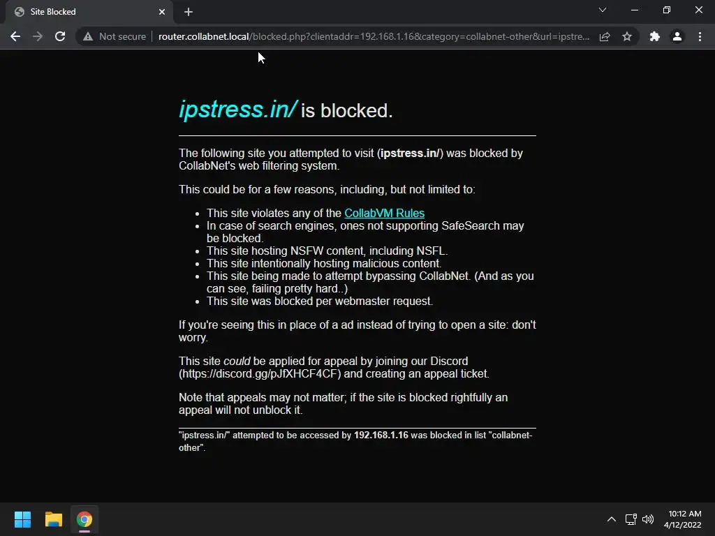Close the Site Blocked tab
Viewport: 715px width, 536px height.
(x=162, y=12)
